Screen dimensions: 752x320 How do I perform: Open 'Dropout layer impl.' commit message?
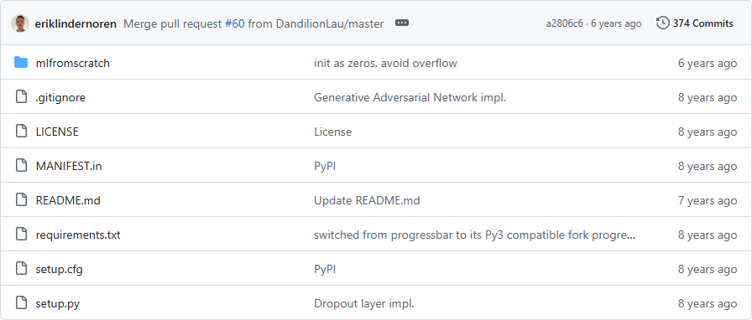[364, 304]
